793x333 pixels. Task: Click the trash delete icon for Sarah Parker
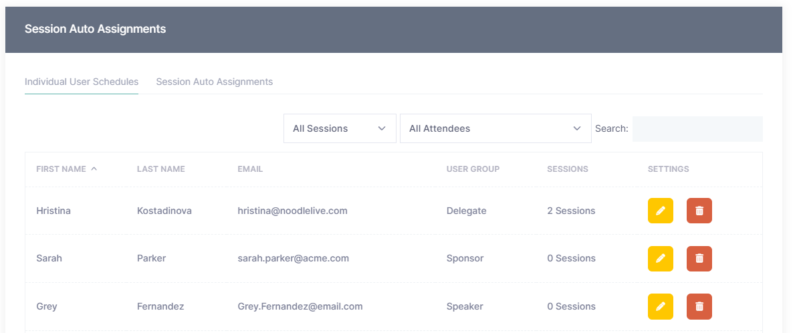(699, 258)
